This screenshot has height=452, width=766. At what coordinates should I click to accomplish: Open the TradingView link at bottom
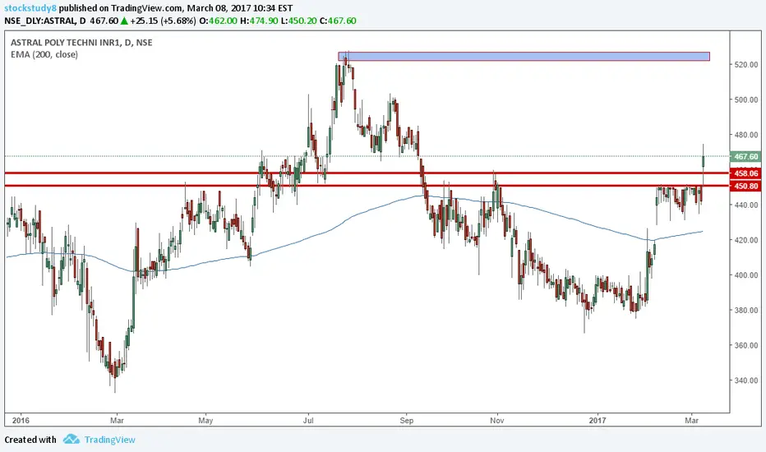[109, 440]
